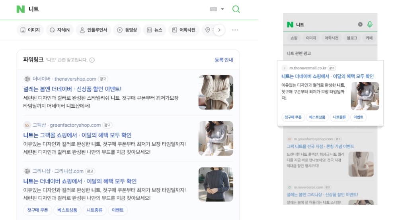Click the 첫구매 쿠폰 chip in desktop ad
398x220 pixels.
[x=37, y=210]
